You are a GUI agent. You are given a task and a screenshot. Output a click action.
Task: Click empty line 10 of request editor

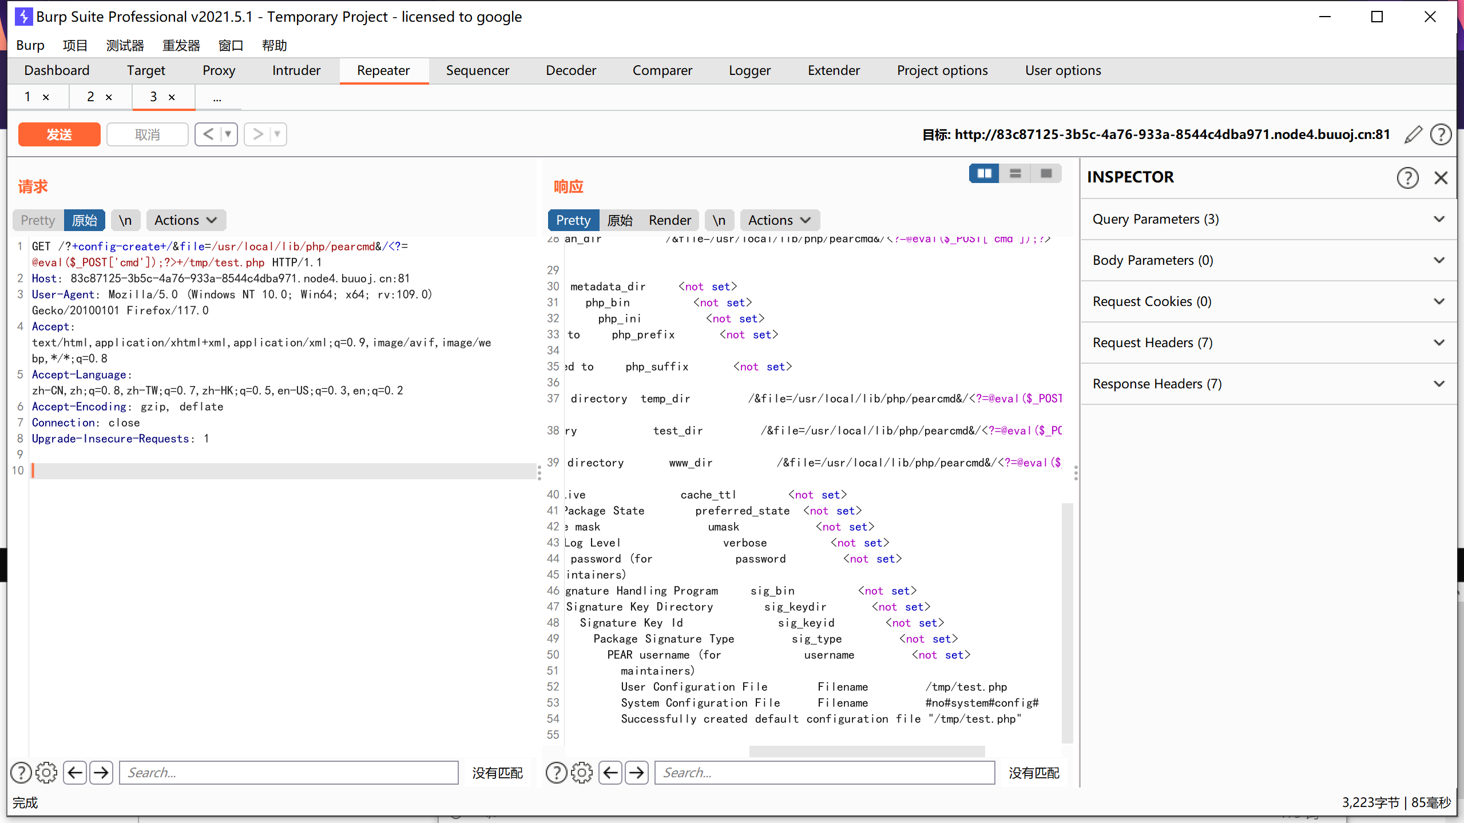[x=283, y=471]
